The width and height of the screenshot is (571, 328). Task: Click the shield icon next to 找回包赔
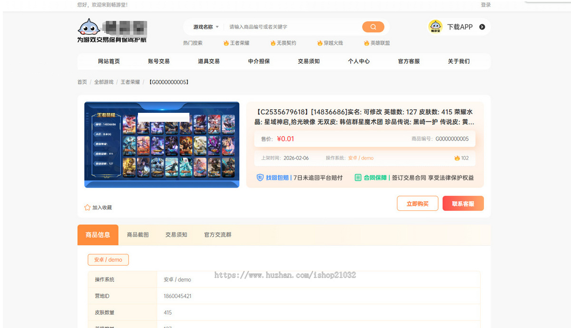pyautogui.click(x=260, y=178)
